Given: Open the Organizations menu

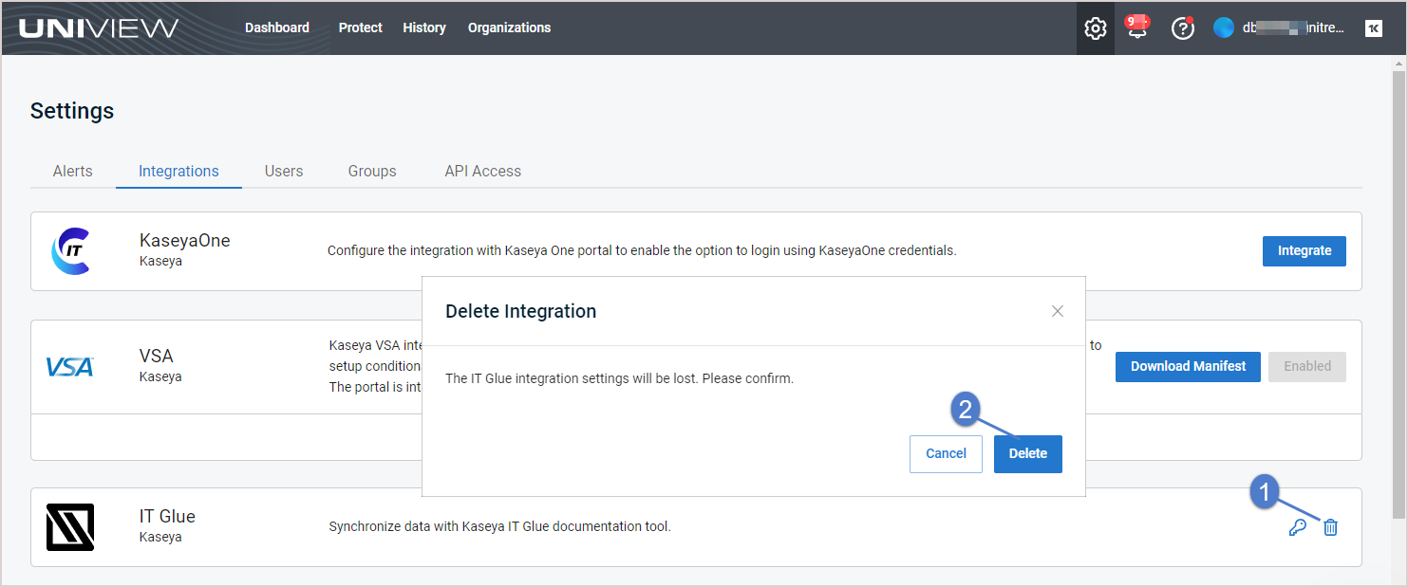Looking at the screenshot, I should [509, 28].
